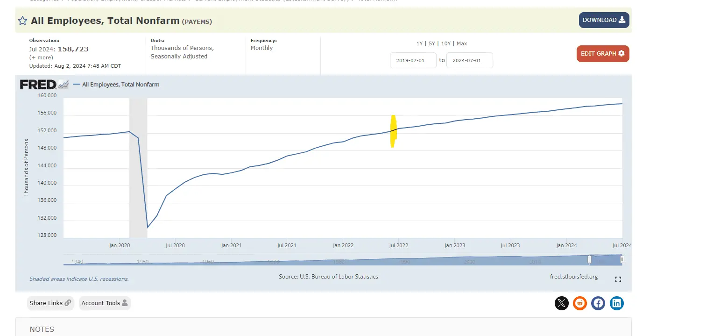Expand the Share Links menu
The width and height of the screenshot is (706, 336).
(x=50, y=303)
